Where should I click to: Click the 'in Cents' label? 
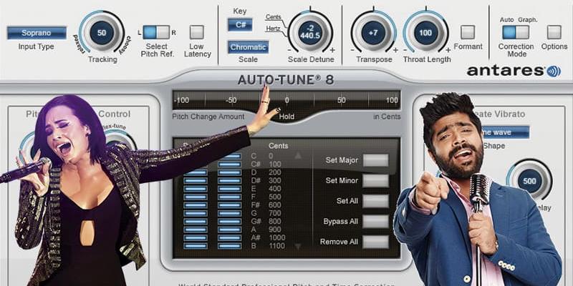coord(387,117)
